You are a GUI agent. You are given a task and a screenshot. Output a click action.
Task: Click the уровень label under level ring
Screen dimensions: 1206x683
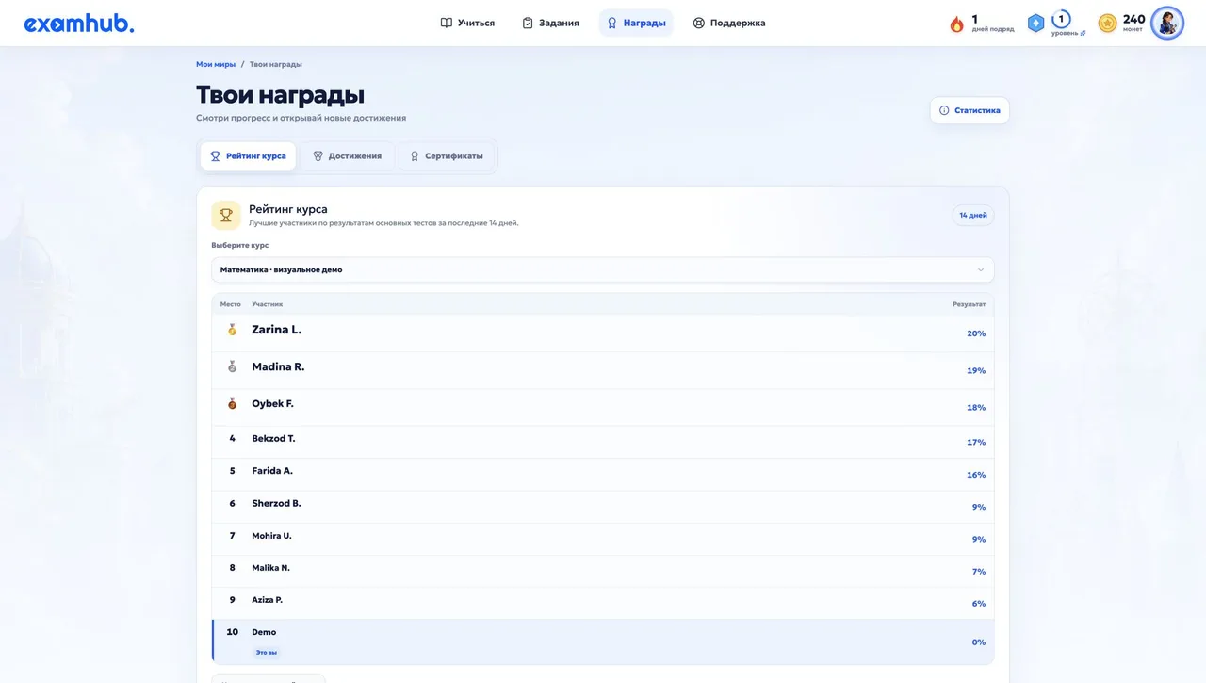pos(1067,33)
